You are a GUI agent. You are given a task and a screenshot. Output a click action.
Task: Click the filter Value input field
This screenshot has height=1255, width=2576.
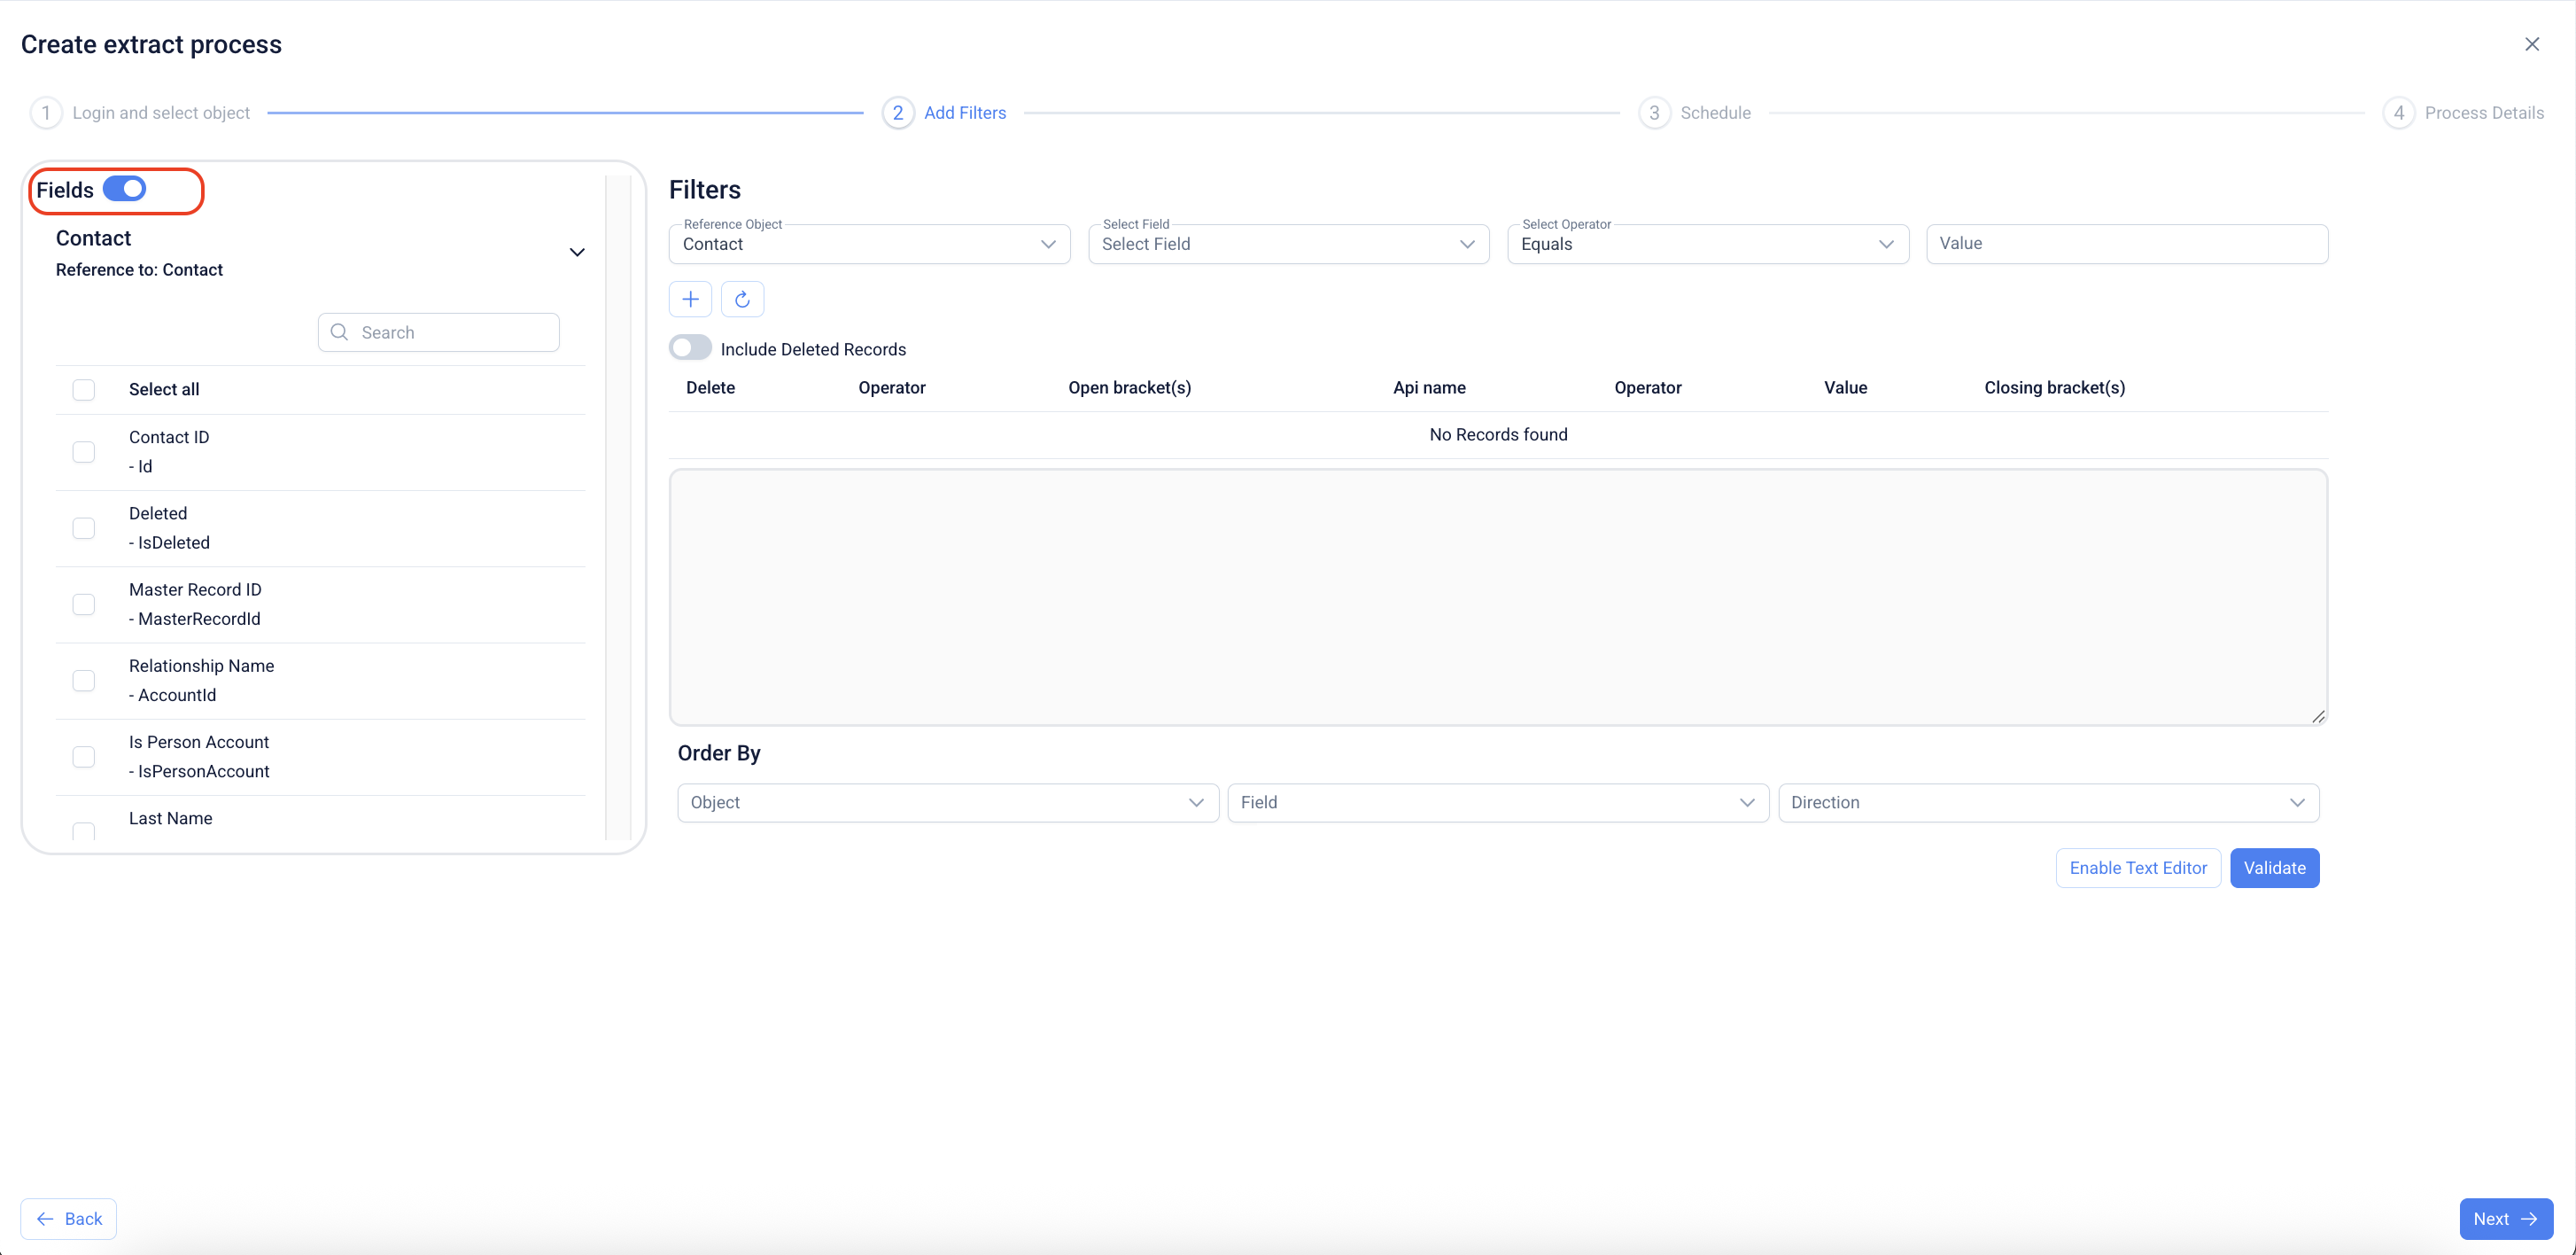[x=2126, y=245]
